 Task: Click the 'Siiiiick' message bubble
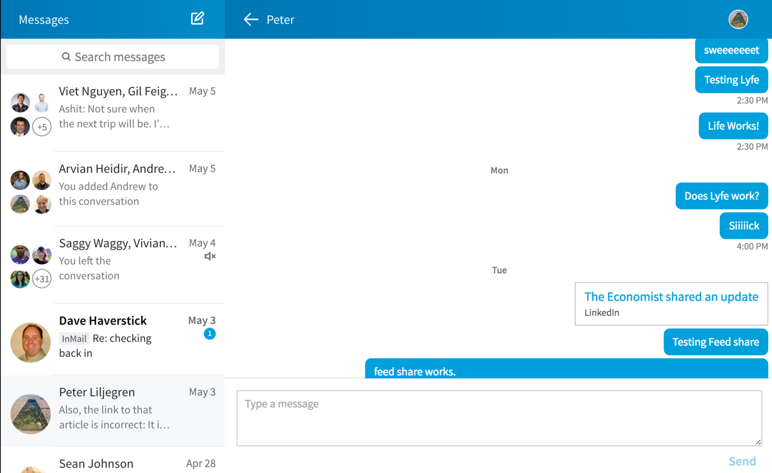click(x=744, y=226)
